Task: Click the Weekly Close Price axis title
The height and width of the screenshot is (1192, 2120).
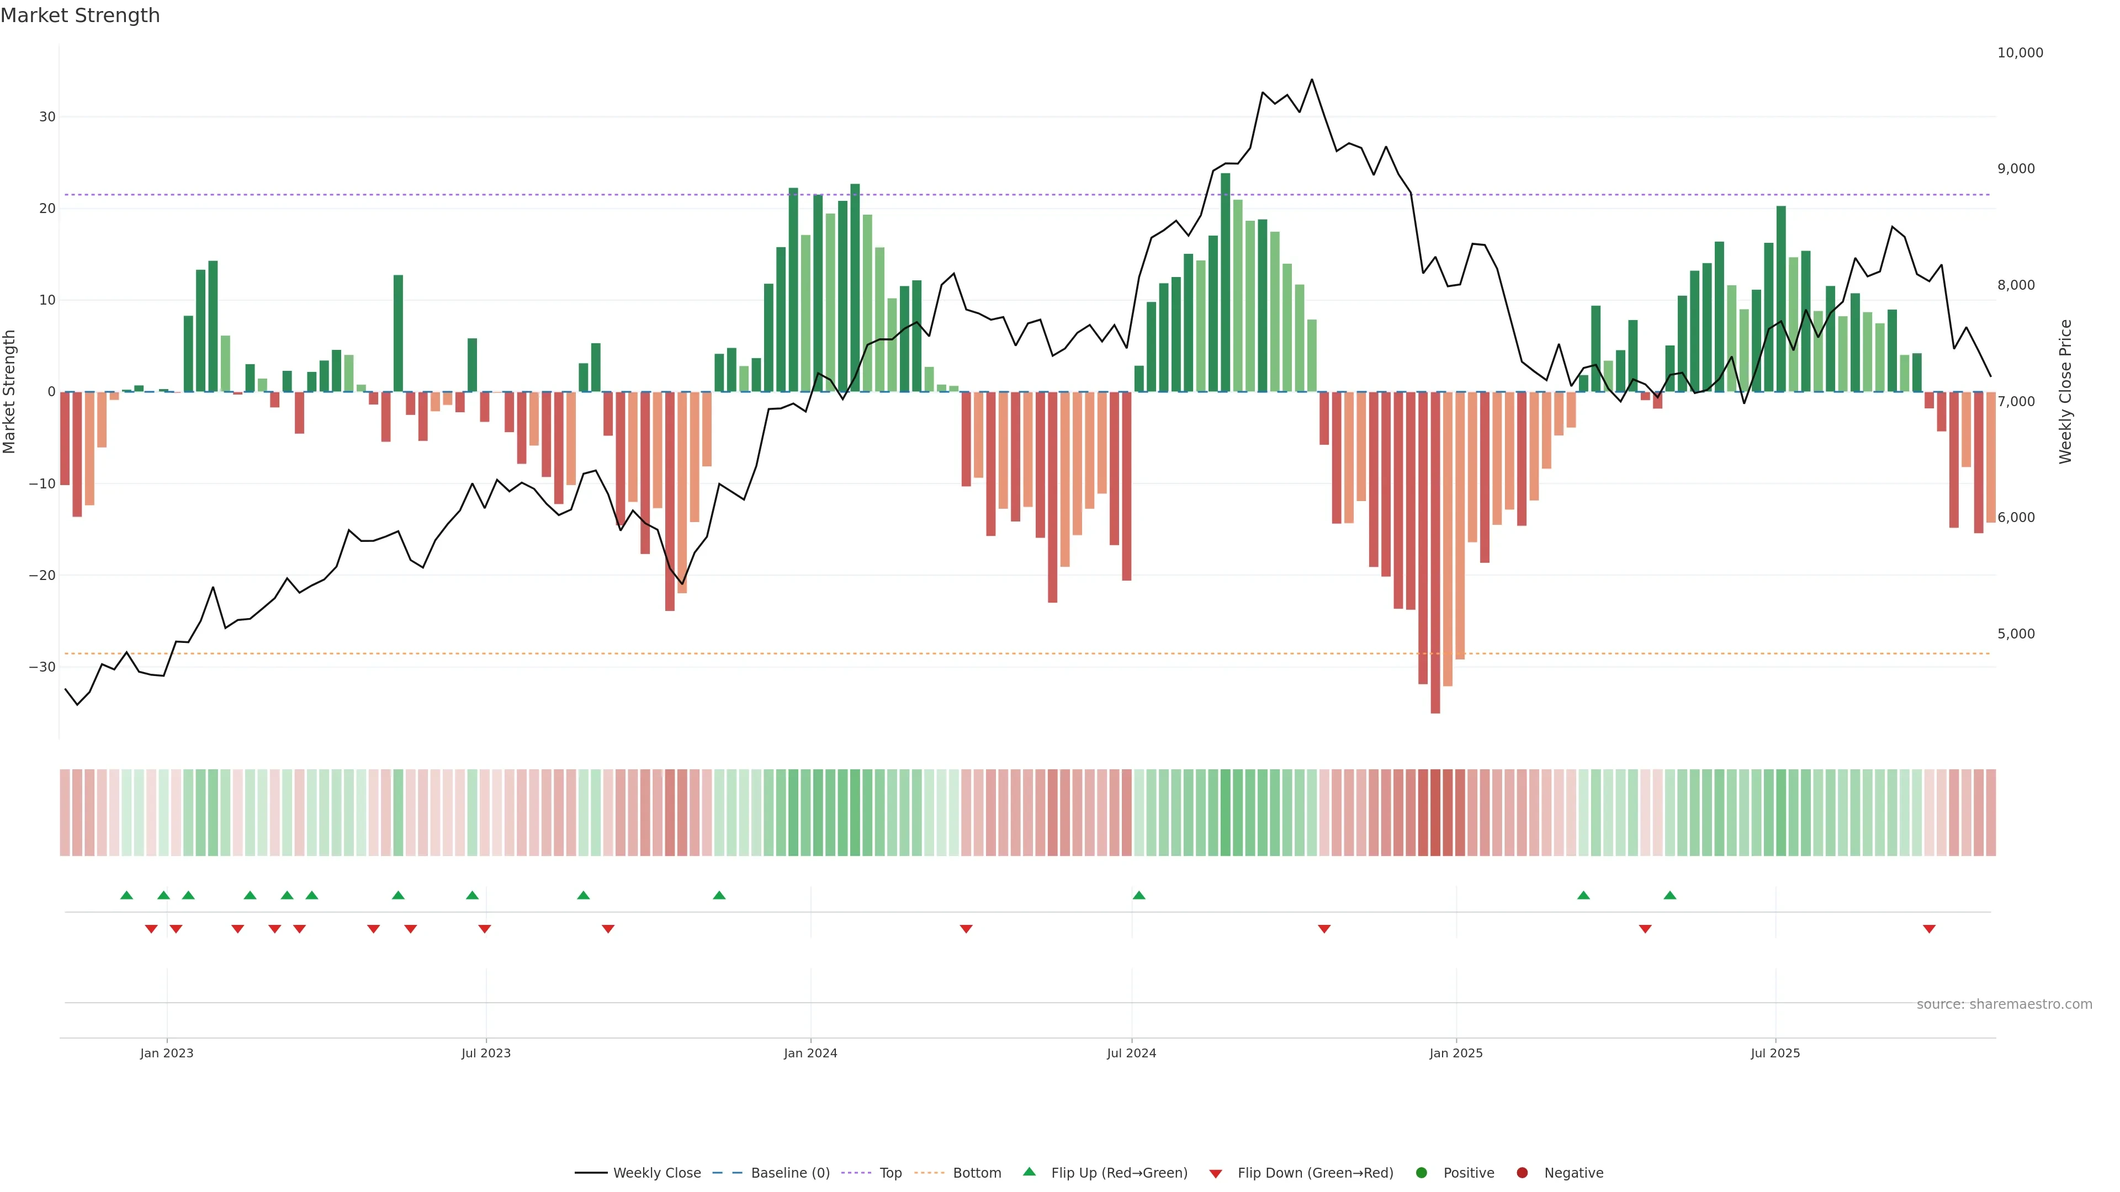Action: pyautogui.click(x=2066, y=392)
